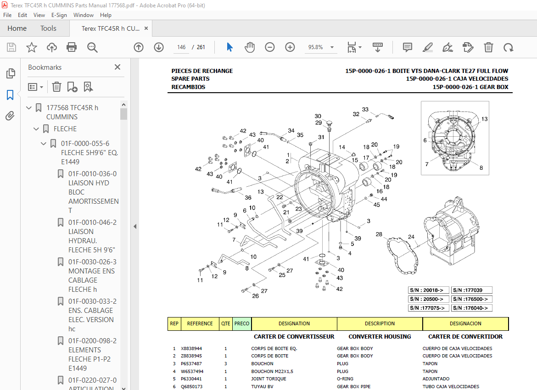The width and height of the screenshot is (537, 390).
Task: Click the upload to cloud icon
Action: pyautogui.click(x=52, y=47)
